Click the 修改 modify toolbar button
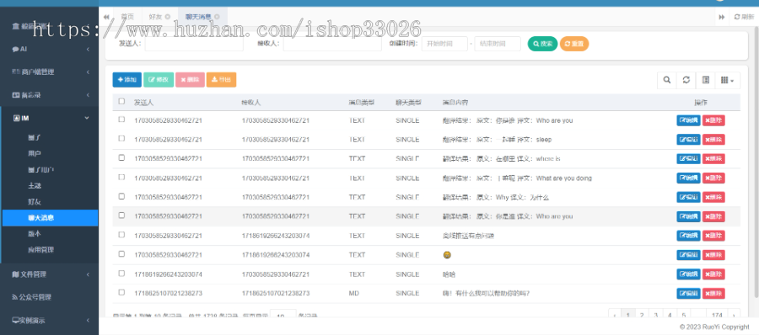759x335 pixels. click(159, 80)
